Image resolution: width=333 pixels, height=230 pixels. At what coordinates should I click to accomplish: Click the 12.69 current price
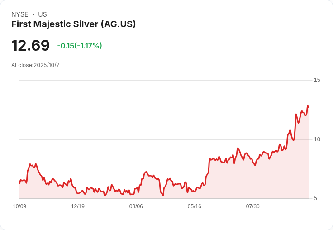point(30,45)
